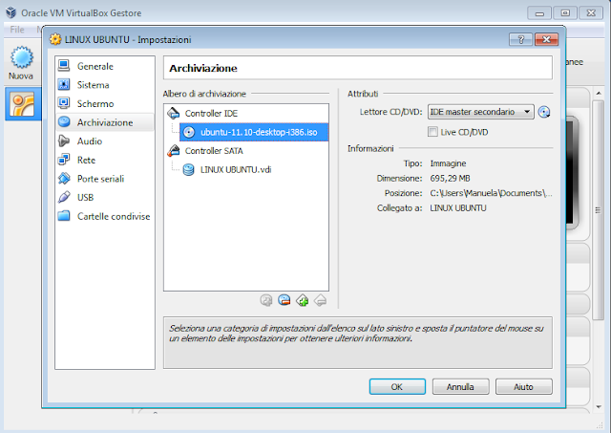Click the choose virtual CD/DVD disk icon
Screen dimensions: 611x433
[x=544, y=112]
